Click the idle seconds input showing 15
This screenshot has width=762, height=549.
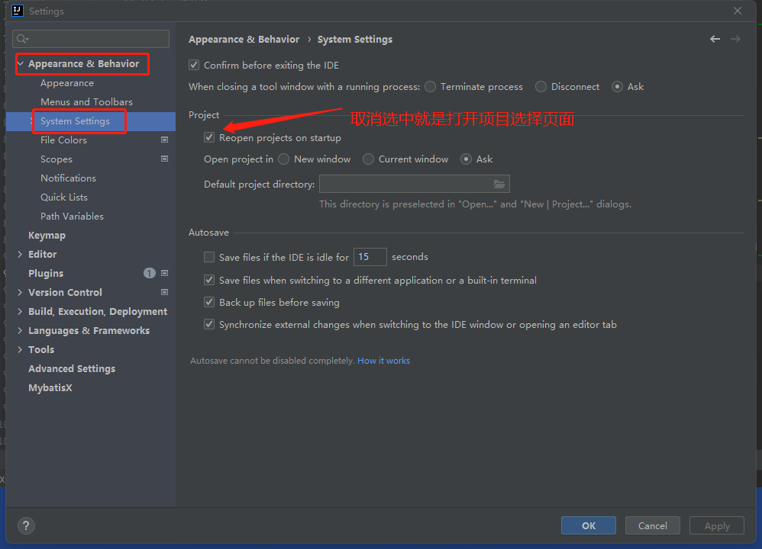point(370,257)
